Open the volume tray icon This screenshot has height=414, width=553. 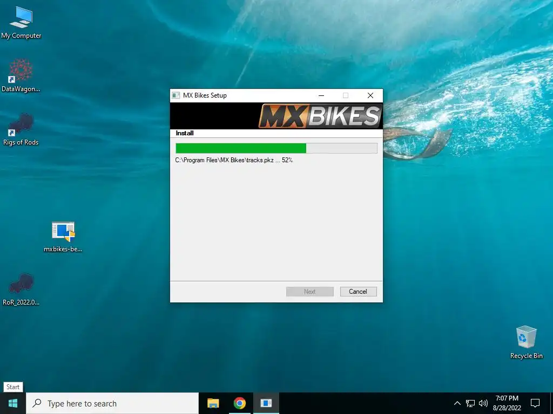[x=483, y=403]
